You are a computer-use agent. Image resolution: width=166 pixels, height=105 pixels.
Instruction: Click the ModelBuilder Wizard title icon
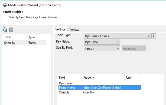click(x=5, y=5)
